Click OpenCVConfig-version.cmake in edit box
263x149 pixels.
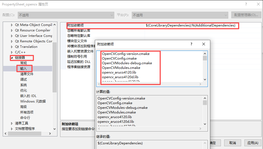(126, 54)
